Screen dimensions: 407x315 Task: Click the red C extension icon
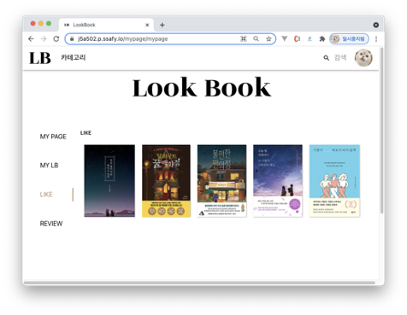[297, 38]
